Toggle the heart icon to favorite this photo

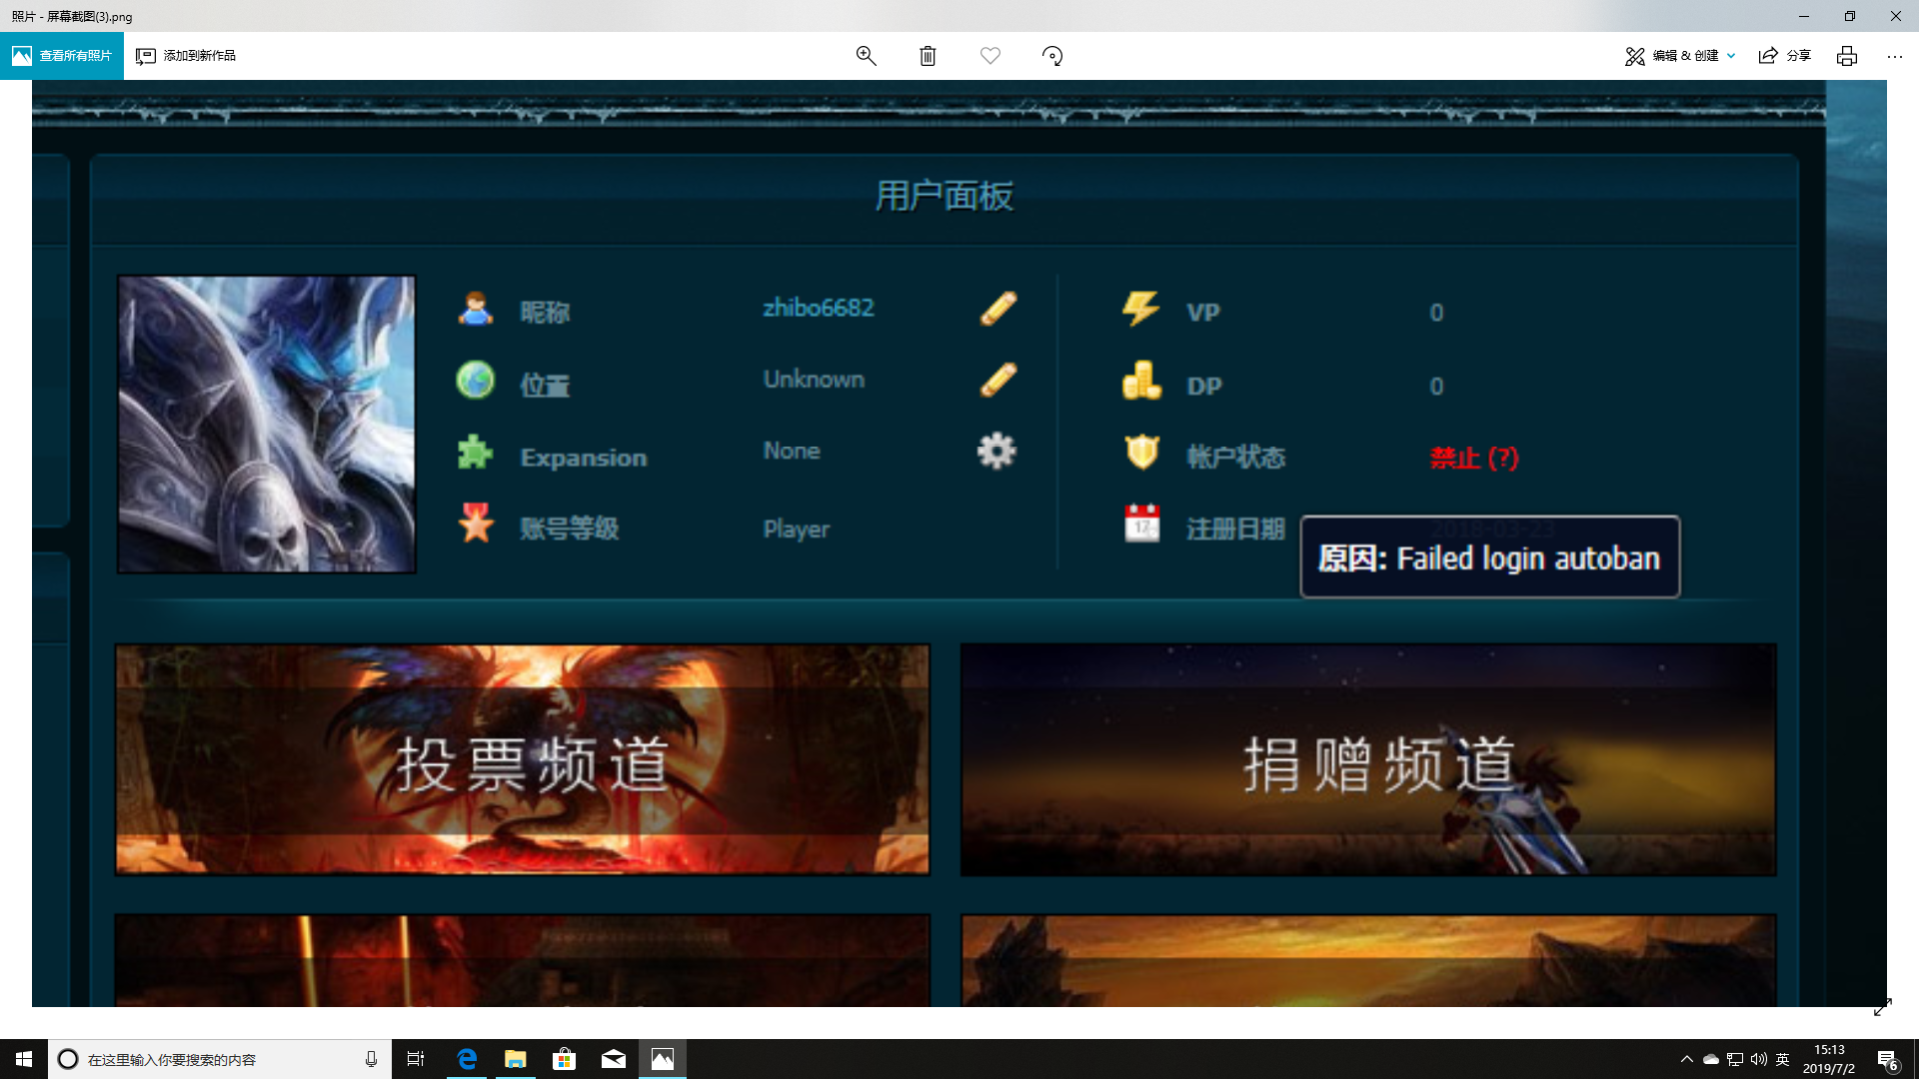(x=990, y=56)
